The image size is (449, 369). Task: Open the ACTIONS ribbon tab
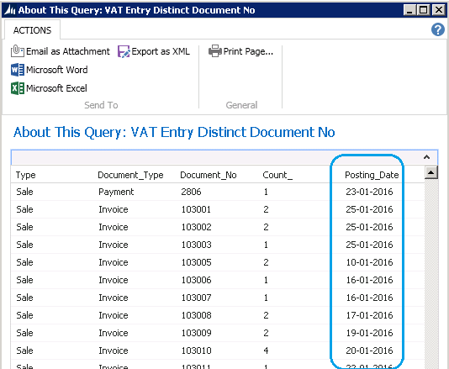[x=32, y=30]
